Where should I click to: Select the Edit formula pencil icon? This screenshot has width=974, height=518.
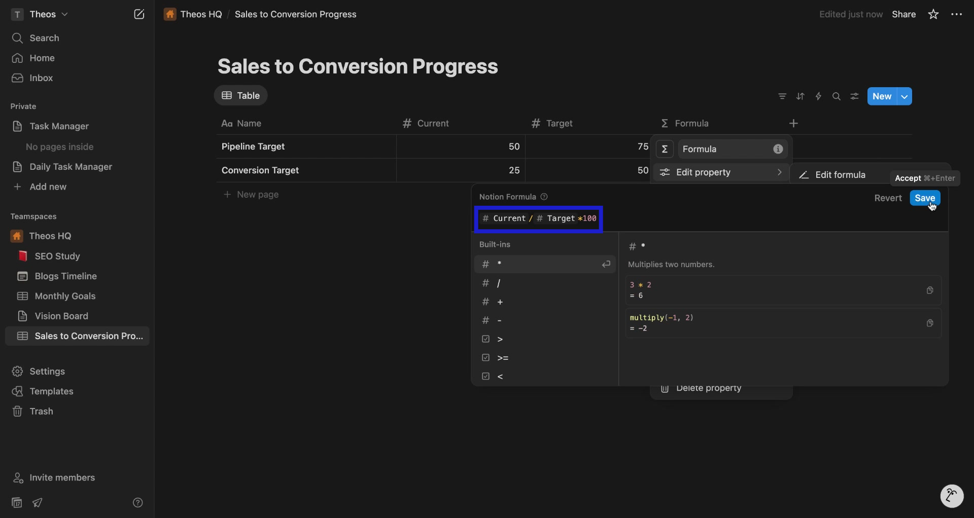coord(804,174)
